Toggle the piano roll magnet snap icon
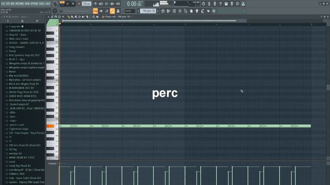Viewport: 330px width, 185px height. coord(56,17)
